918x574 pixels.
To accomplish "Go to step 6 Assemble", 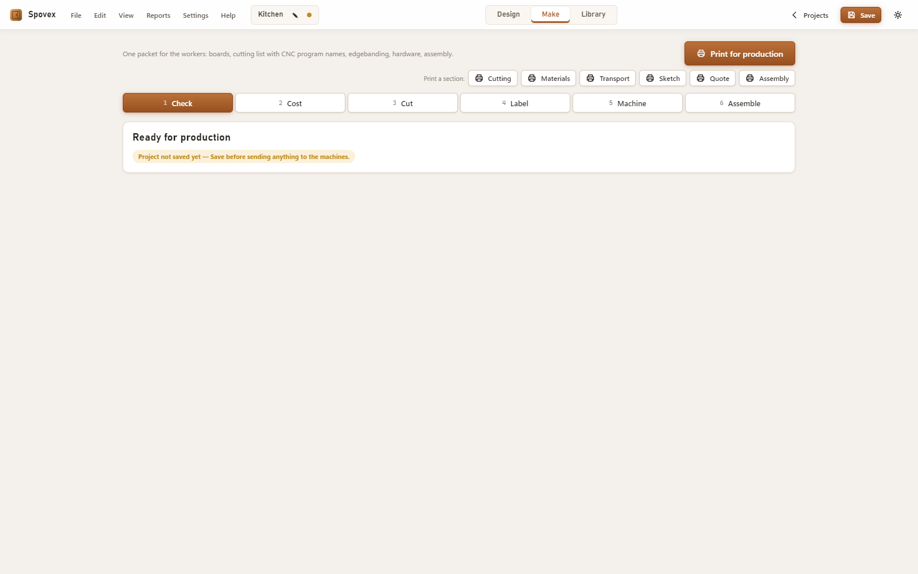I will coord(740,103).
